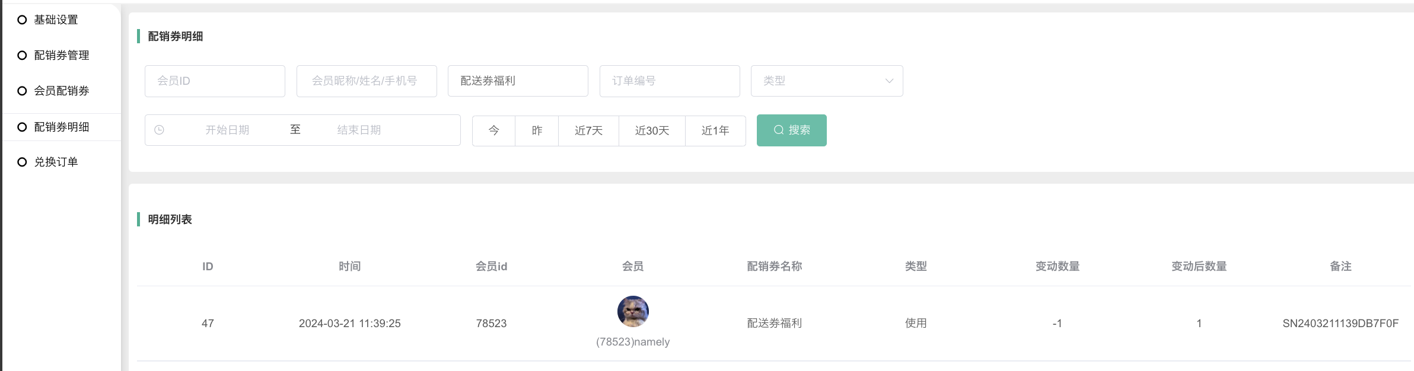Select the 近7天 quick date filter

(588, 131)
